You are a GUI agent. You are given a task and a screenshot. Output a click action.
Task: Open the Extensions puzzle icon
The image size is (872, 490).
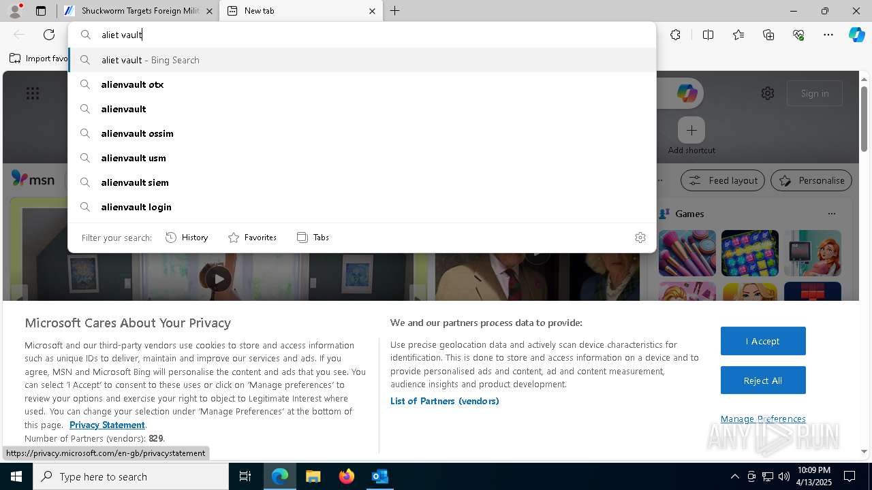click(675, 35)
